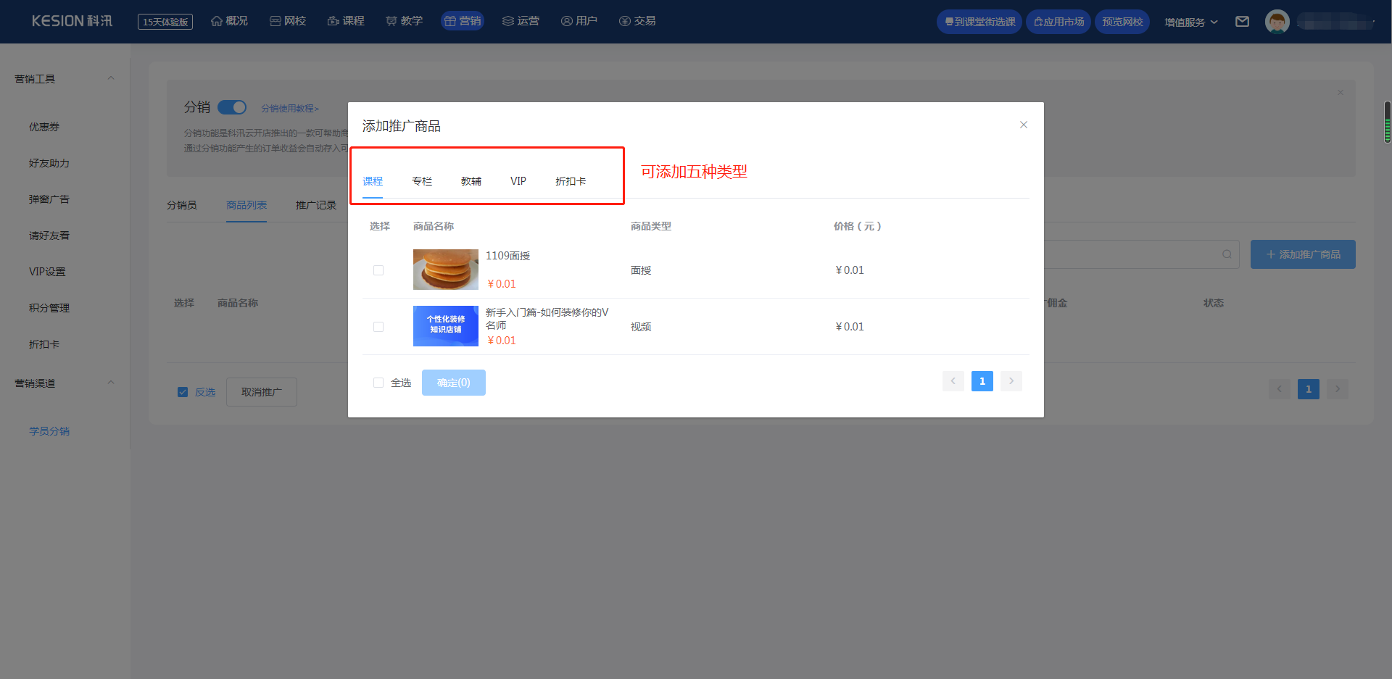Screen dimensions: 1392x679
Task: Click the 取消推广 button
Action: click(x=262, y=392)
